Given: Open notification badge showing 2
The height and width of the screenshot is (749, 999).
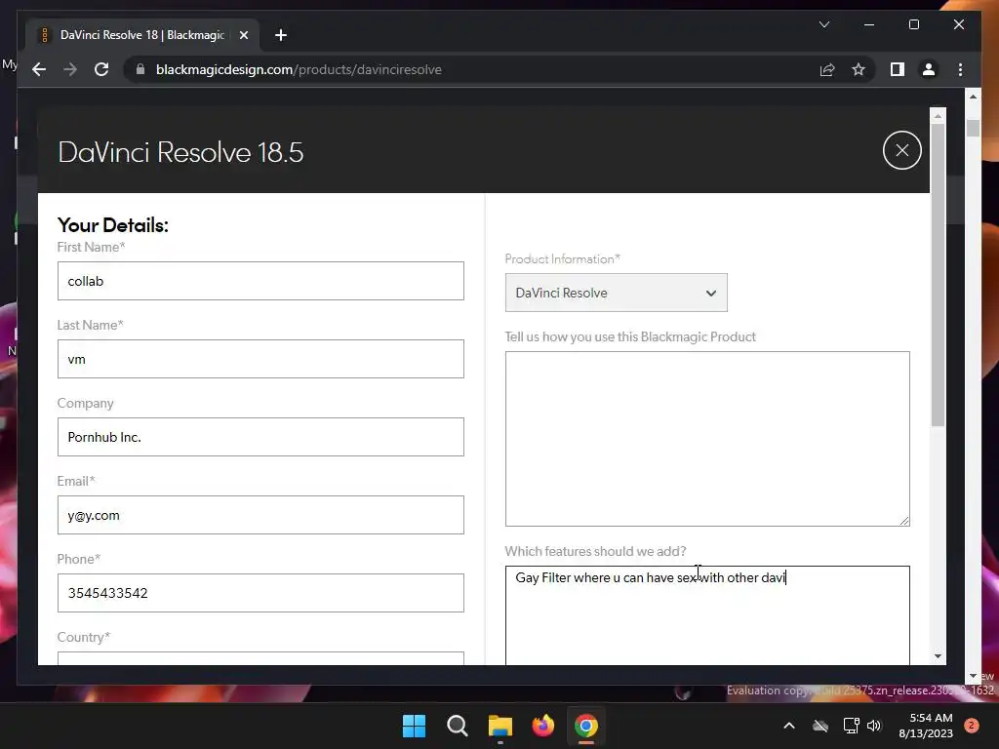Looking at the screenshot, I should pyautogui.click(x=972, y=726).
